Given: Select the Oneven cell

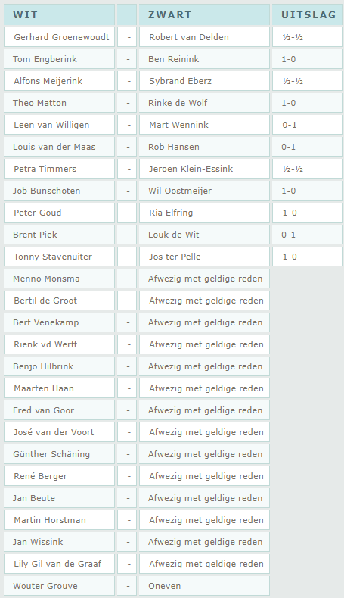Looking at the screenshot, I should 204,586.
